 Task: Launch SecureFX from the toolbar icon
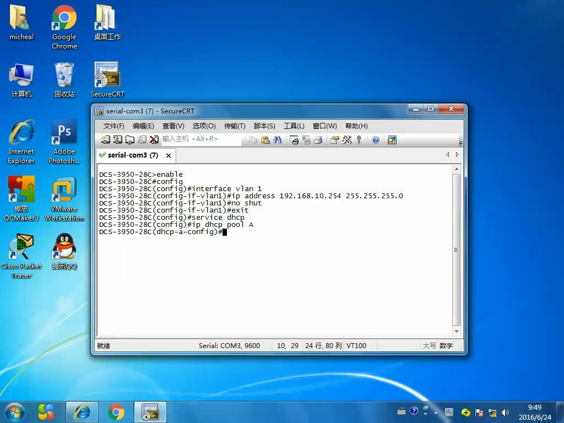point(392,140)
